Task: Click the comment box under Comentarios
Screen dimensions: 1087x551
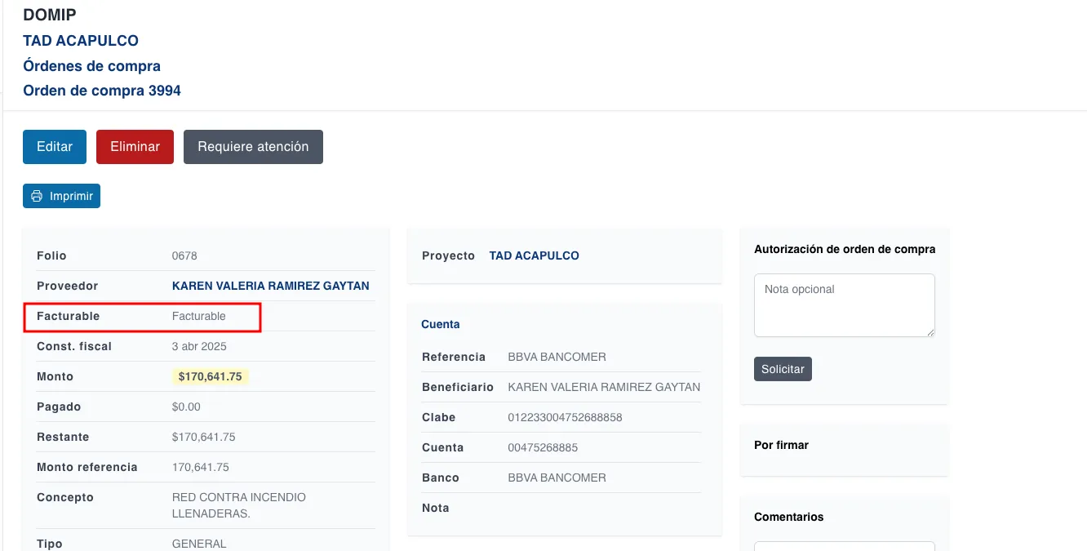Action: (x=844, y=545)
